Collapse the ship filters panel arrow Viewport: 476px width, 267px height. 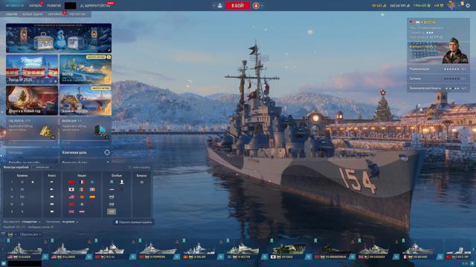(x=3, y=234)
